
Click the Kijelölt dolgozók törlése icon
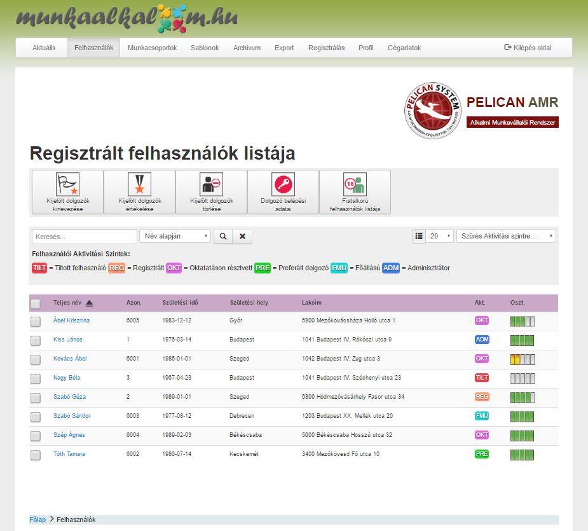211,185
